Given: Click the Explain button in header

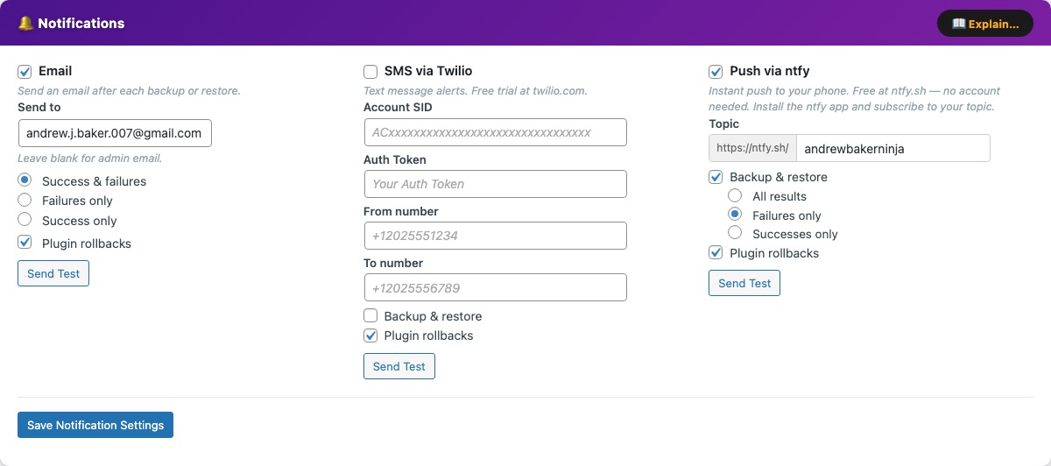Looking at the screenshot, I should [x=984, y=24].
